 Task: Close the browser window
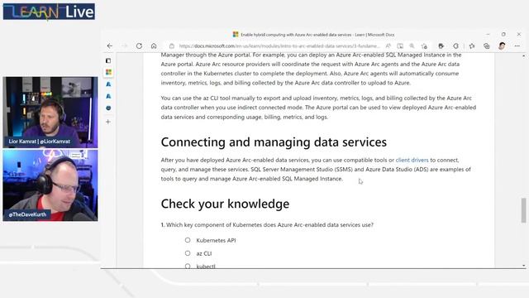(519, 35)
